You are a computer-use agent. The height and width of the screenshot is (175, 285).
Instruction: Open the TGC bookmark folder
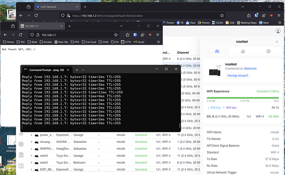21,42
